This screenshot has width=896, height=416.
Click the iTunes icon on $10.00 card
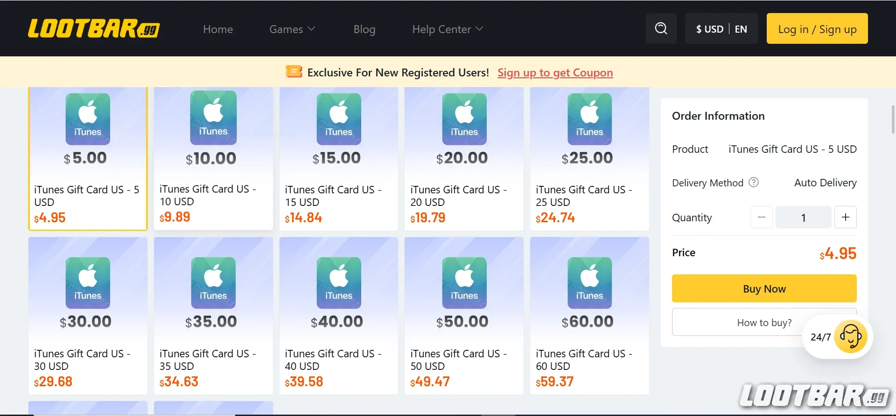(x=213, y=118)
